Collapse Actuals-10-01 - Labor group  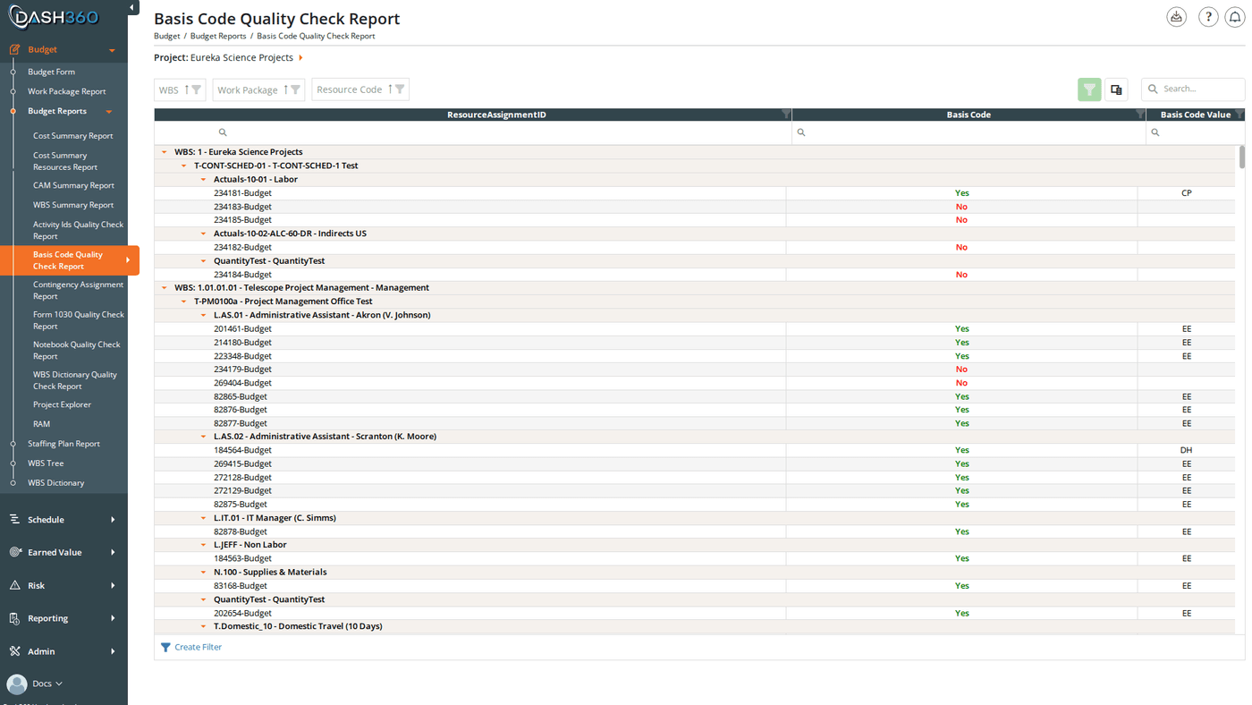point(204,179)
